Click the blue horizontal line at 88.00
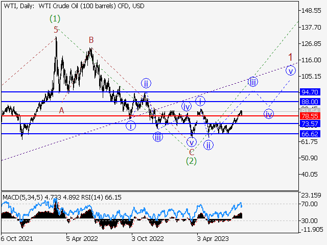The width and height of the screenshot is (327, 245). (150, 102)
